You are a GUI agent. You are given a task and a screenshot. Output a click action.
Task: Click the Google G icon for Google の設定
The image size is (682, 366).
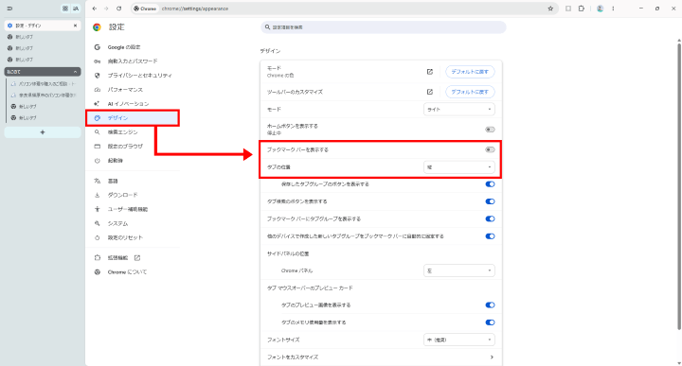click(98, 47)
